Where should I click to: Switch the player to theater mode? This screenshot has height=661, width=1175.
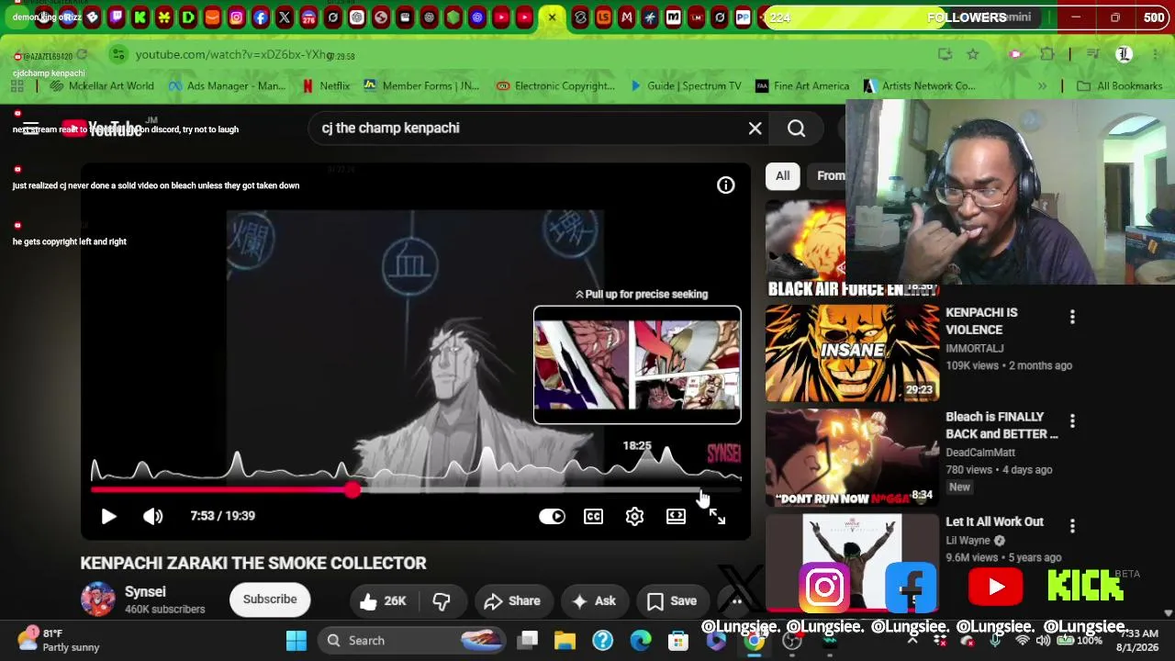click(676, 516)
